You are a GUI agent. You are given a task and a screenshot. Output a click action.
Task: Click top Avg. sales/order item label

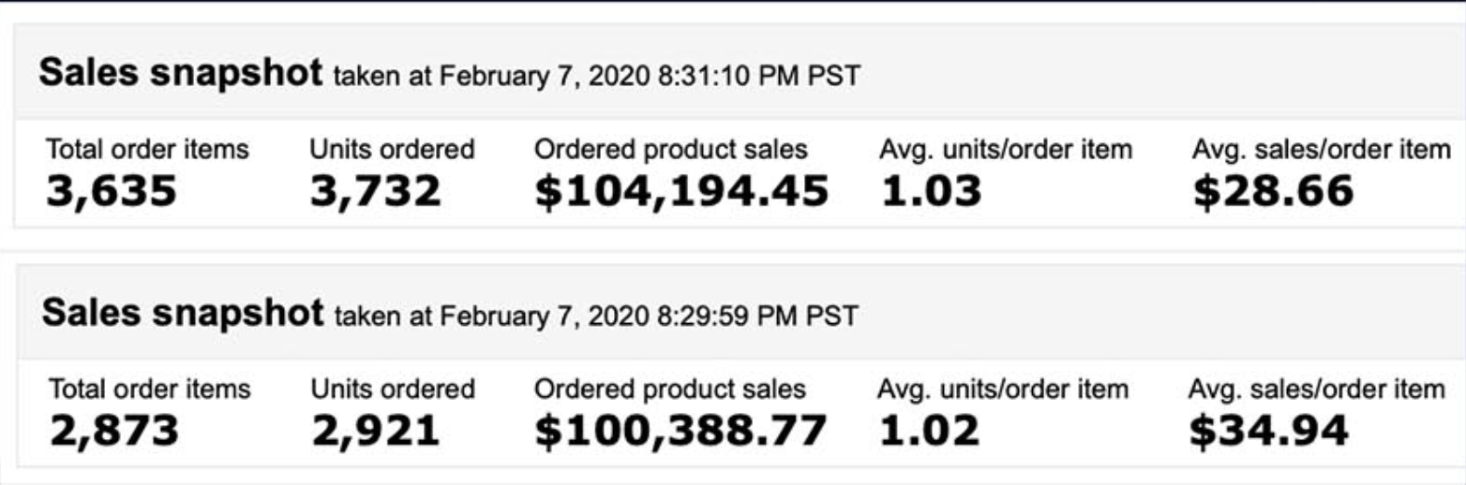(x=1321, y=149)
